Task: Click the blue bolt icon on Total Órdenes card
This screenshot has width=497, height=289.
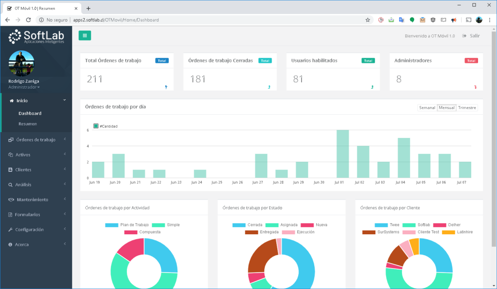Action: click(x=166, y=87)
